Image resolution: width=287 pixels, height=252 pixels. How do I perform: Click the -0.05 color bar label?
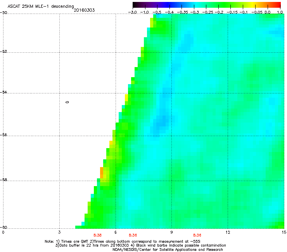point(257,12)
